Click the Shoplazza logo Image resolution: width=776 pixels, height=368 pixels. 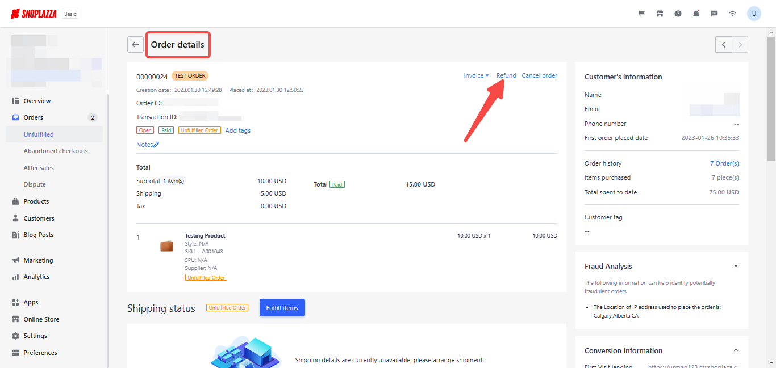34,14
